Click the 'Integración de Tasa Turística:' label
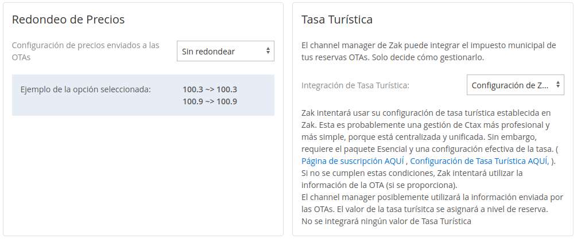 click(355, 85)
